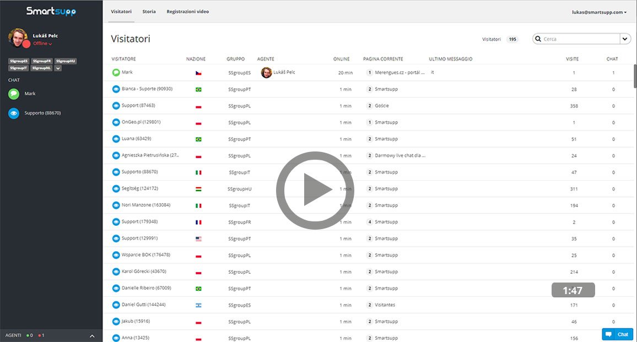The width and height of the screenshot is (637, 342).
Task: Open the search filter dropdown arrow
Action: pos(625,39)
